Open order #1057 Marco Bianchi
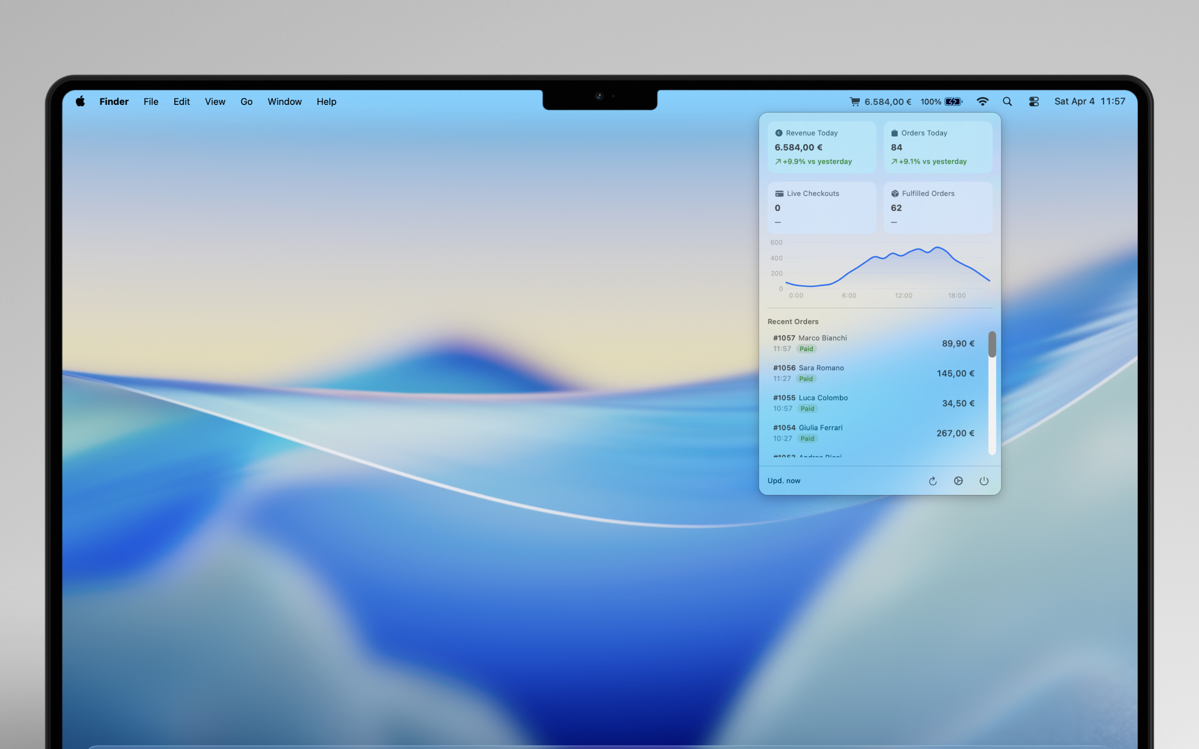Screen dimensions: 1199x749 click(874, 343)
